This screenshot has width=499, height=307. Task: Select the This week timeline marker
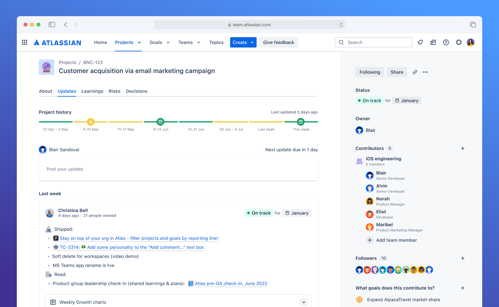(301, 122)
